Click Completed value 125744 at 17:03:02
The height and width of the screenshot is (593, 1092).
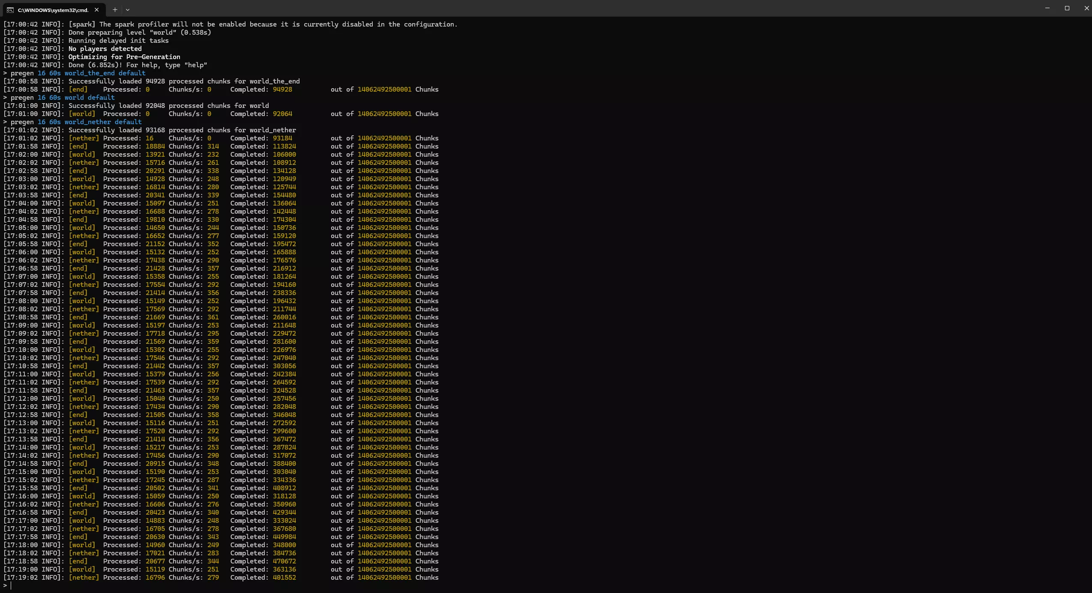[x=284, y=187]
